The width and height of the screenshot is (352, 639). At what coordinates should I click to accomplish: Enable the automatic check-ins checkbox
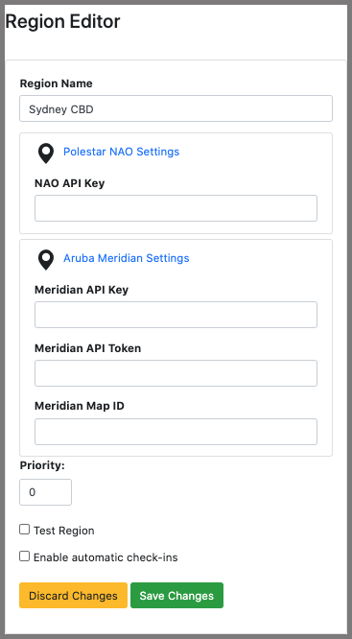click(24, 556)
